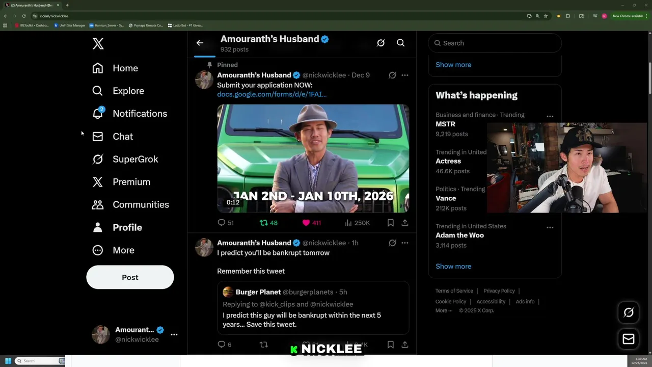The image size is (652, 367).
Task: Open Premium in the sidebar
Action: click(121, 182)
